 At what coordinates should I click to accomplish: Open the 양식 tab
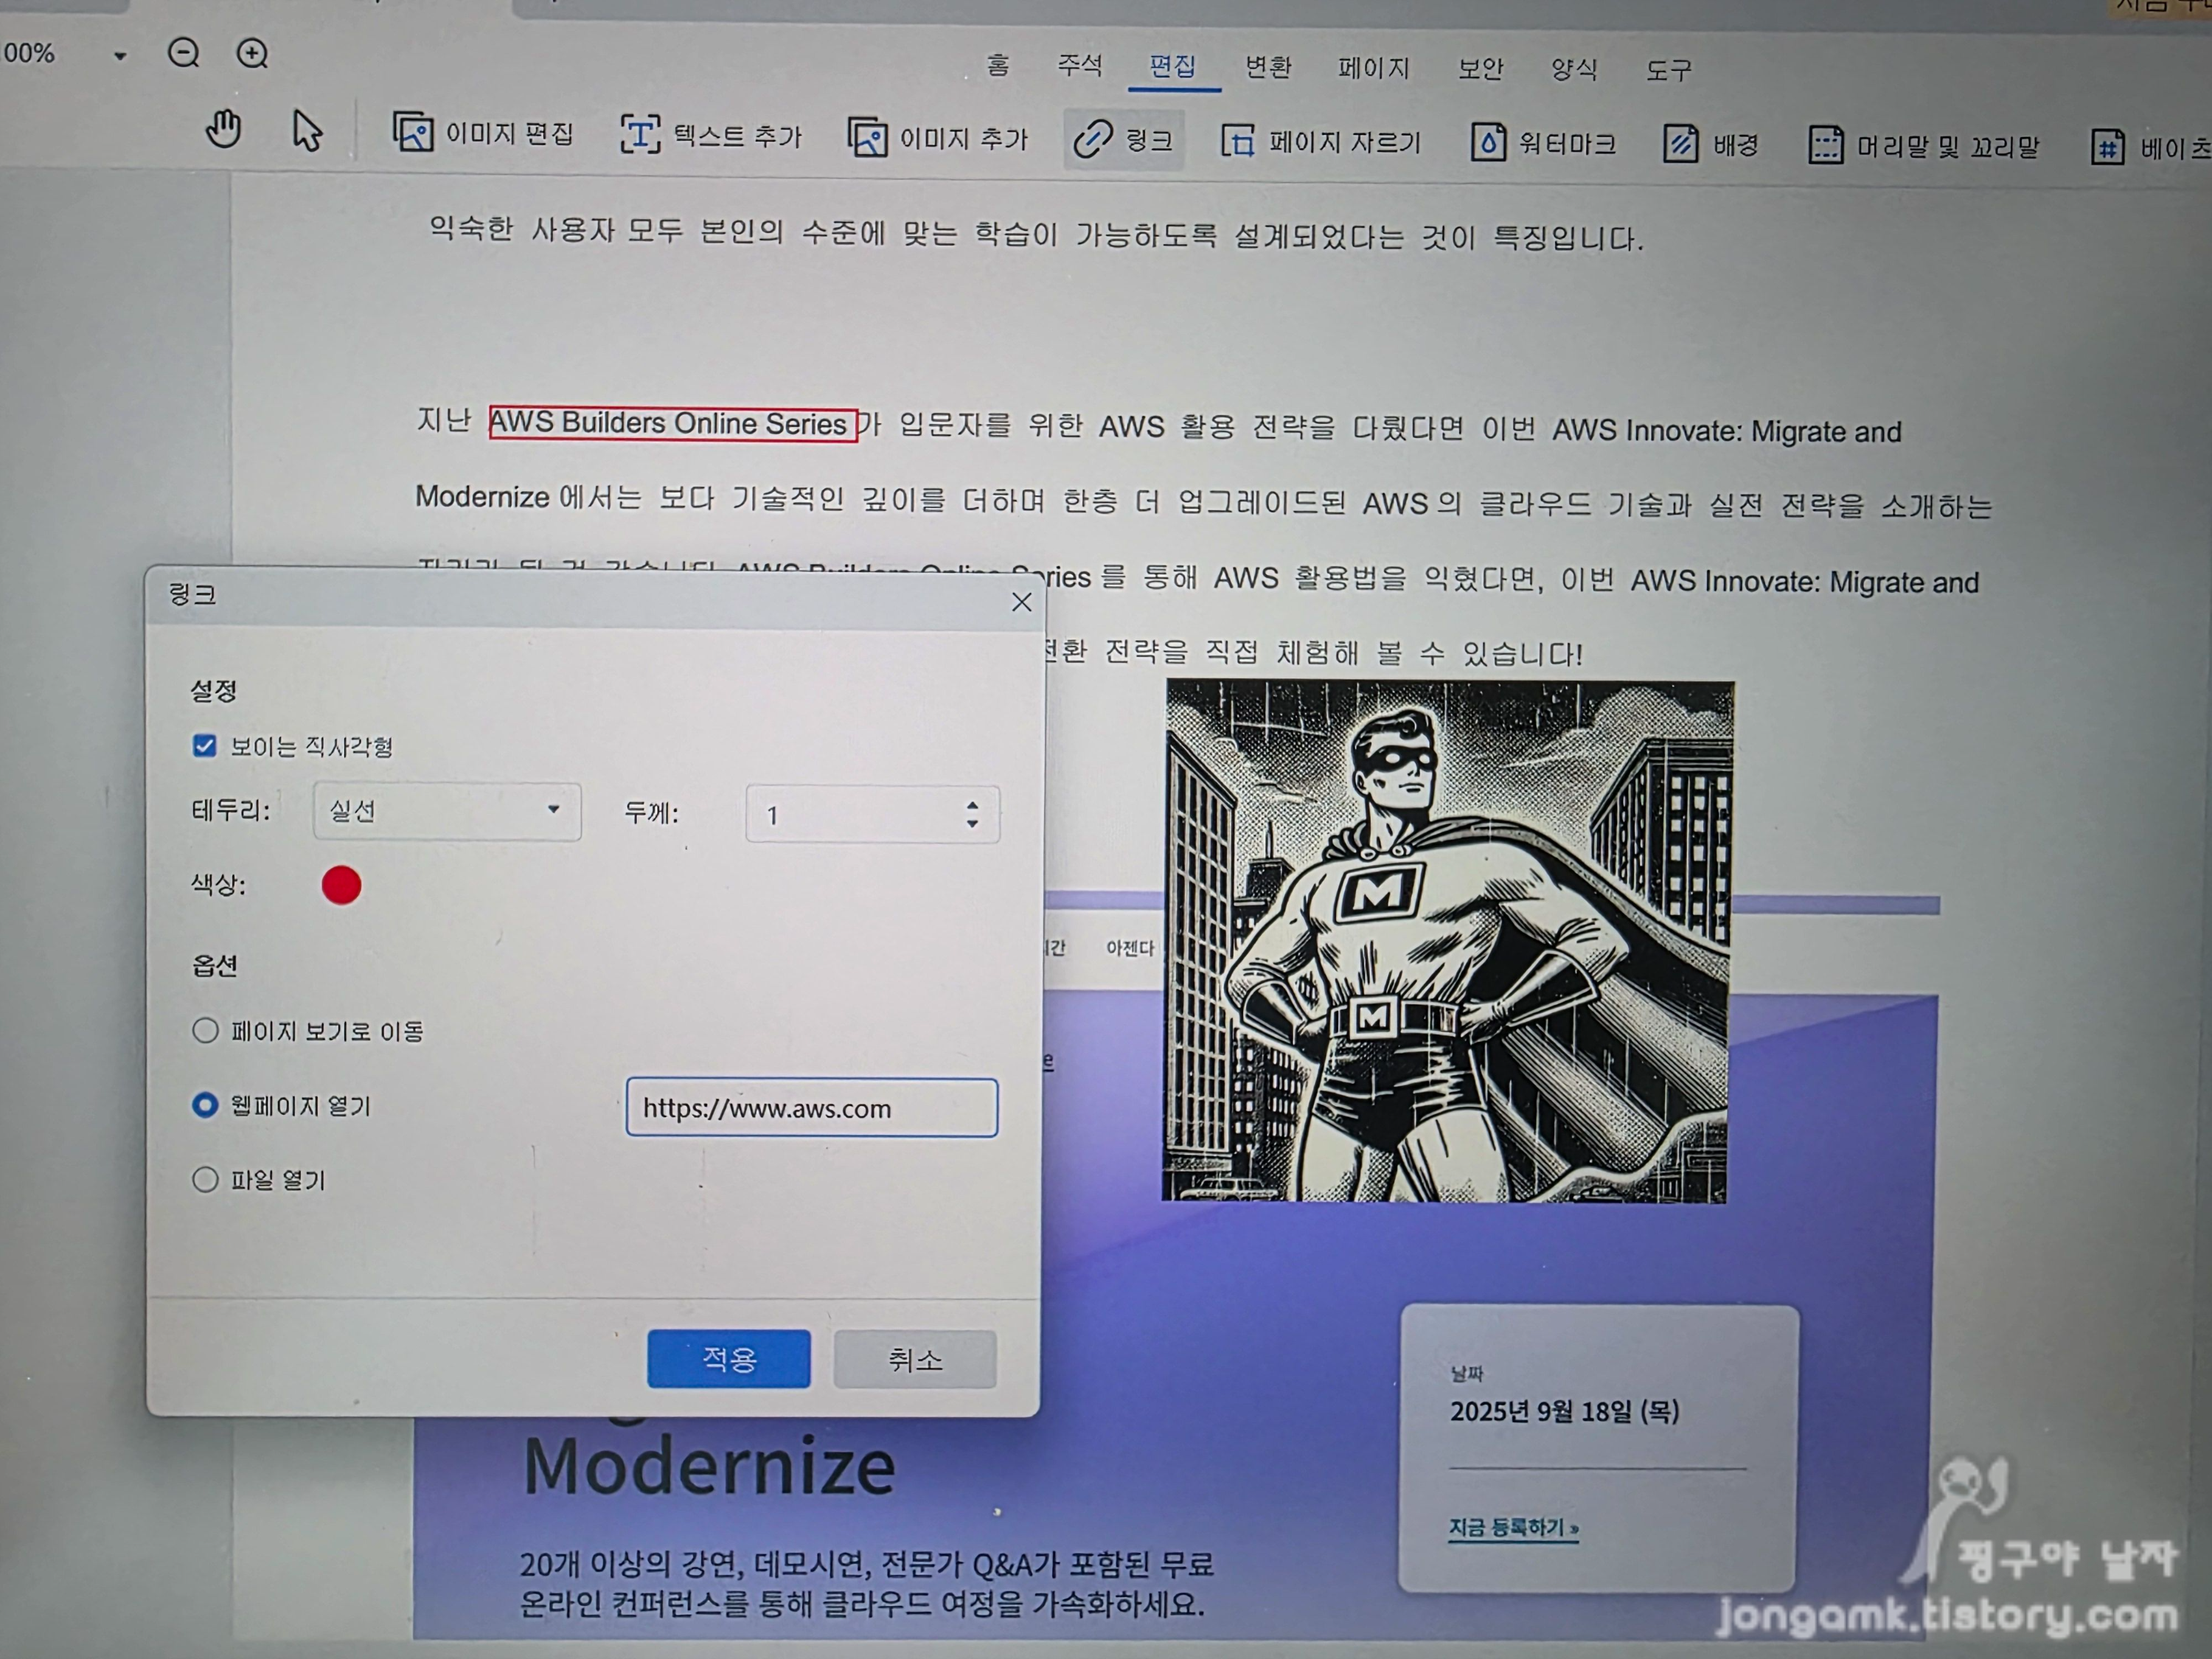tap(1574, 70)
